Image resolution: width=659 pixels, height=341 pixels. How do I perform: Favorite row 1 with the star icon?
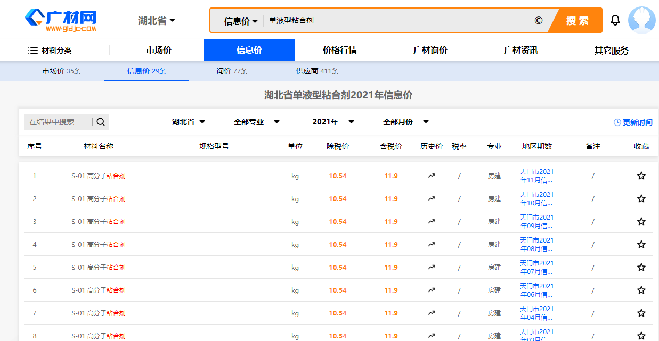pyautogui.click(x=641, y=176)
